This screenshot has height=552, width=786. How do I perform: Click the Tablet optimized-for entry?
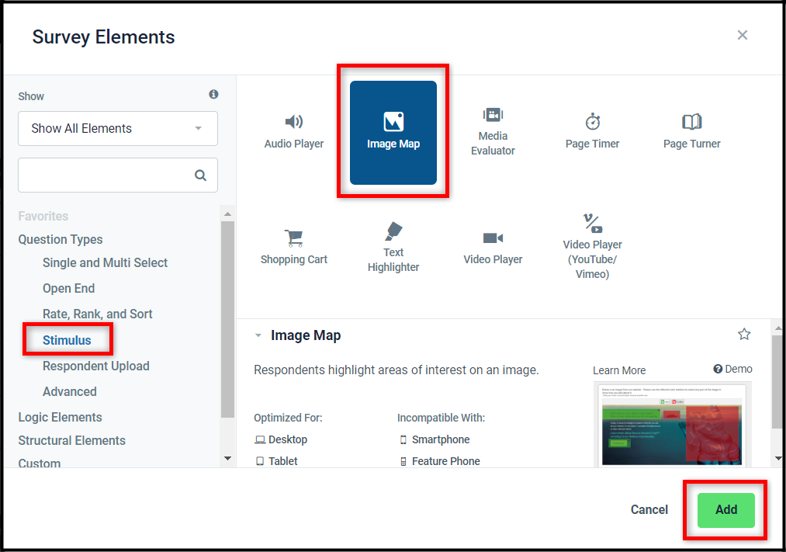coord(276,460)
